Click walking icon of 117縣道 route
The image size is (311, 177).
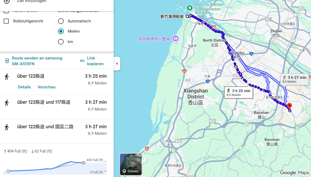point(7,103)
